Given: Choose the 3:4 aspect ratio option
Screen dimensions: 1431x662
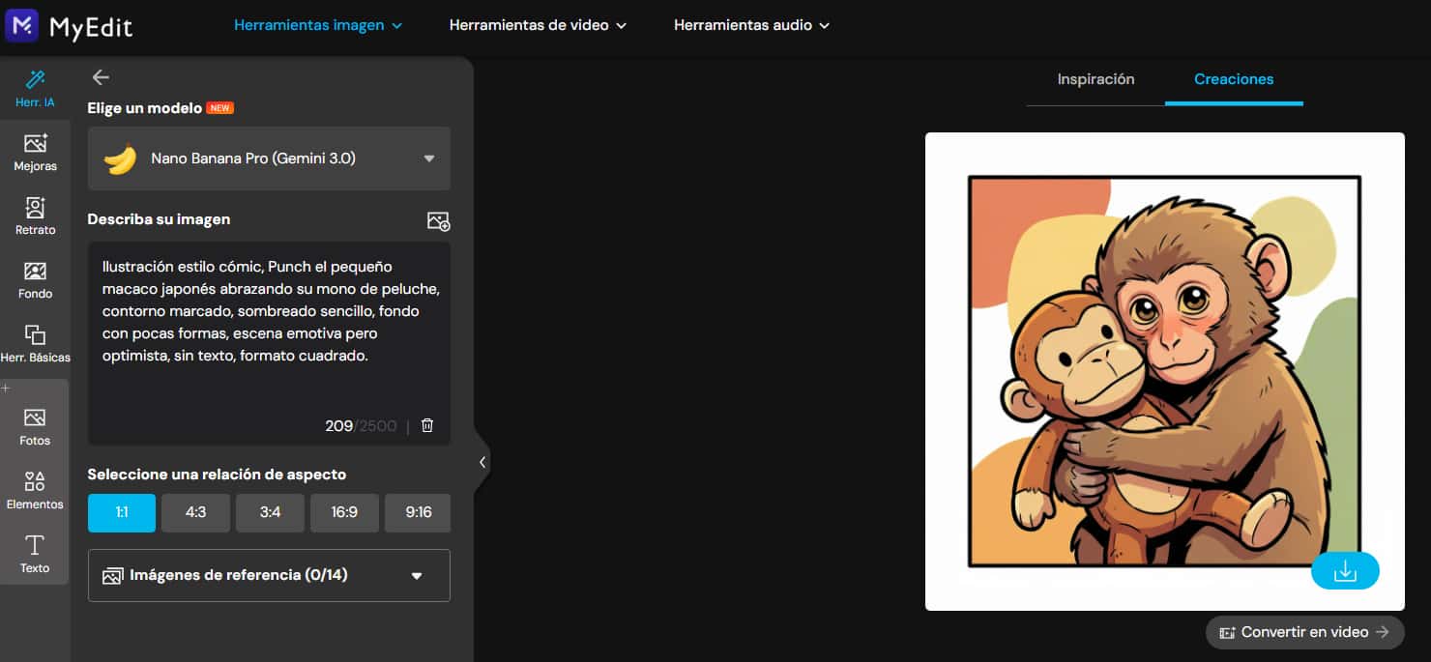Looking at the screenshot, I should coord(270,512).
